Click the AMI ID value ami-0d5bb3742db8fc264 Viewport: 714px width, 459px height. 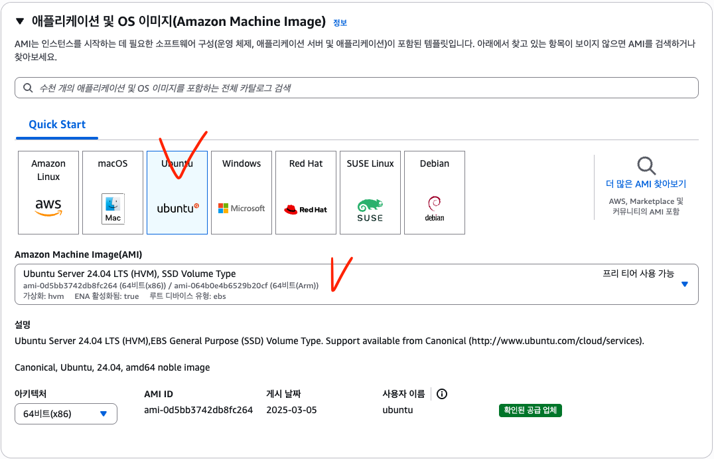198,410
